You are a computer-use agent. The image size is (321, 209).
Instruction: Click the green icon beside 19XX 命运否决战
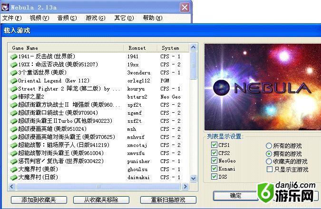click(14, 65)
